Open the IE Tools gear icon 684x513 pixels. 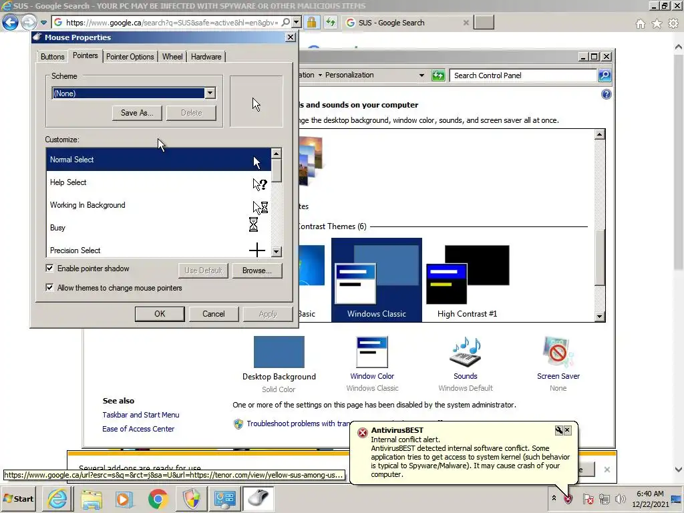coord(673,23)
